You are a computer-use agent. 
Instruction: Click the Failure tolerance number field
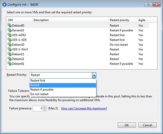38,109
